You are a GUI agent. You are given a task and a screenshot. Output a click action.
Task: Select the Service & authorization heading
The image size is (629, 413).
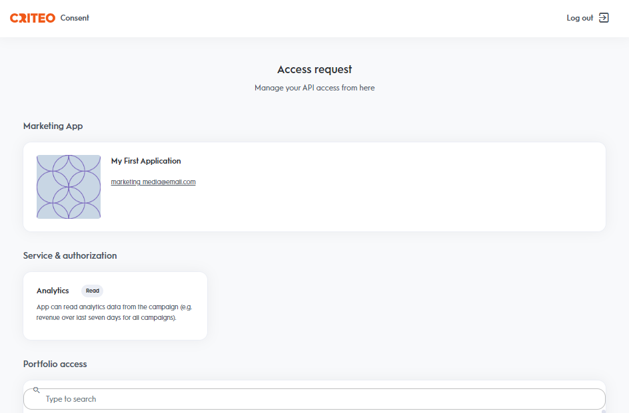point(70,255)
